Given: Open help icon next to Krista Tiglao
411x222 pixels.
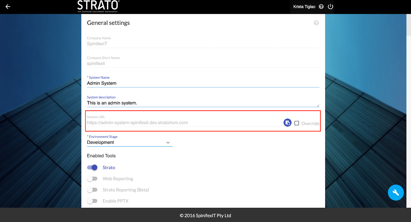Looking at the screenshot, I should coord(321,7).
